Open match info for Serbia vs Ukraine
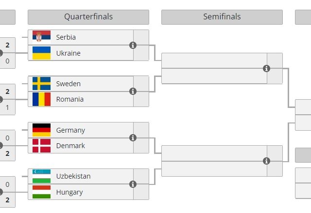The height and width of the screenshot is (213, 311). [x=133, y=45]
